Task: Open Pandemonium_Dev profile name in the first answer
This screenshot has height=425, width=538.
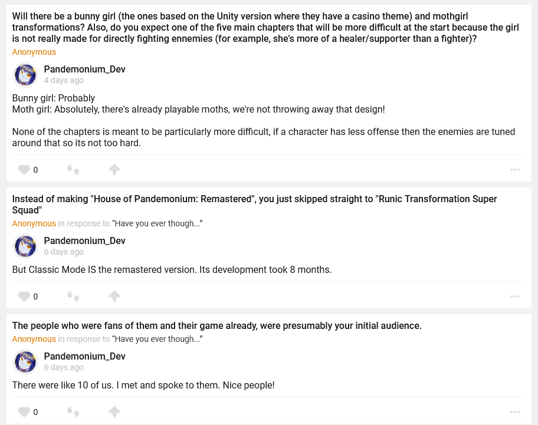Action: (84, 70)
